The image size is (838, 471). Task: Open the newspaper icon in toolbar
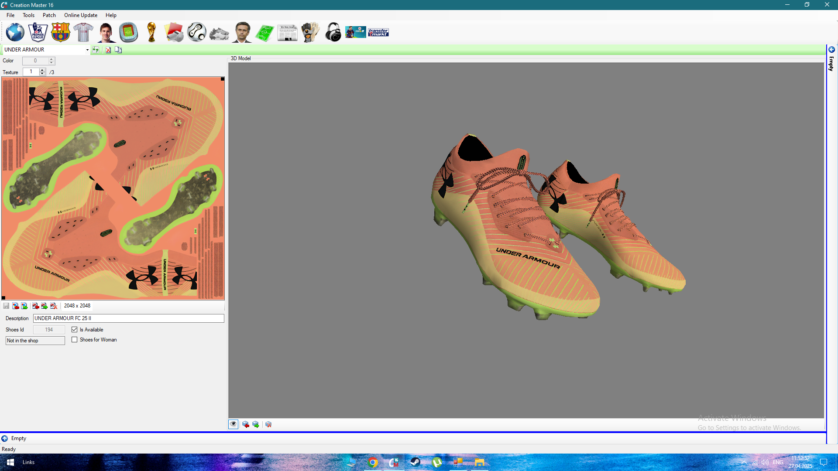click(x=287, y=33)
